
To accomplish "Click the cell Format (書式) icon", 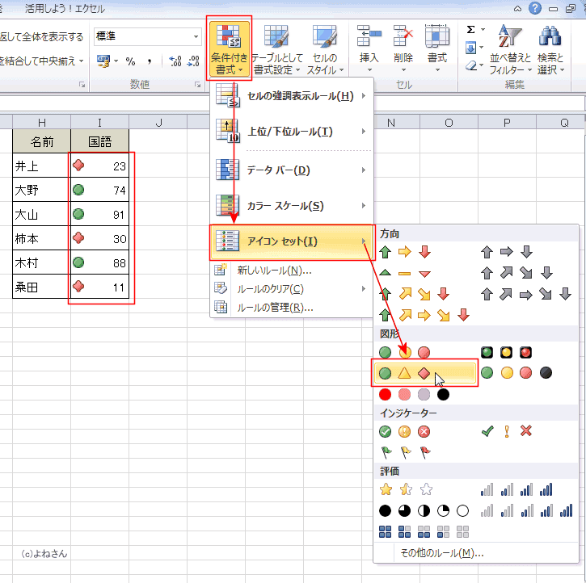I will (437, 36).
